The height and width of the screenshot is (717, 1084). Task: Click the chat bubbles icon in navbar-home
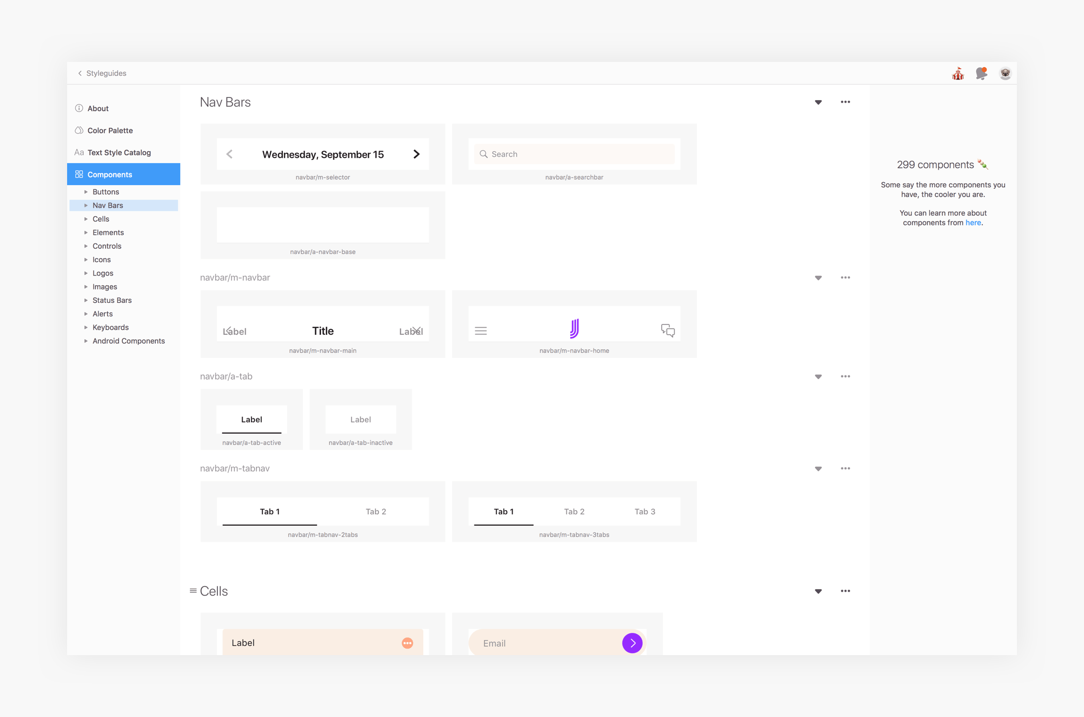pyautogui.click(x=667, y=330)
